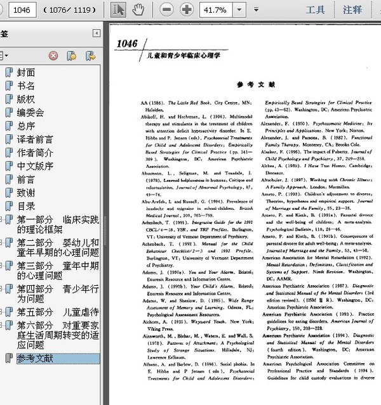Go to the 致谢 bookmark
Screen dimensions: 381x405
pos(26,193)
